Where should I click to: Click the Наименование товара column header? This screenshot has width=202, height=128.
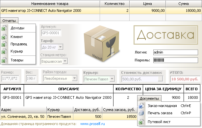click(x=50, y=4)
